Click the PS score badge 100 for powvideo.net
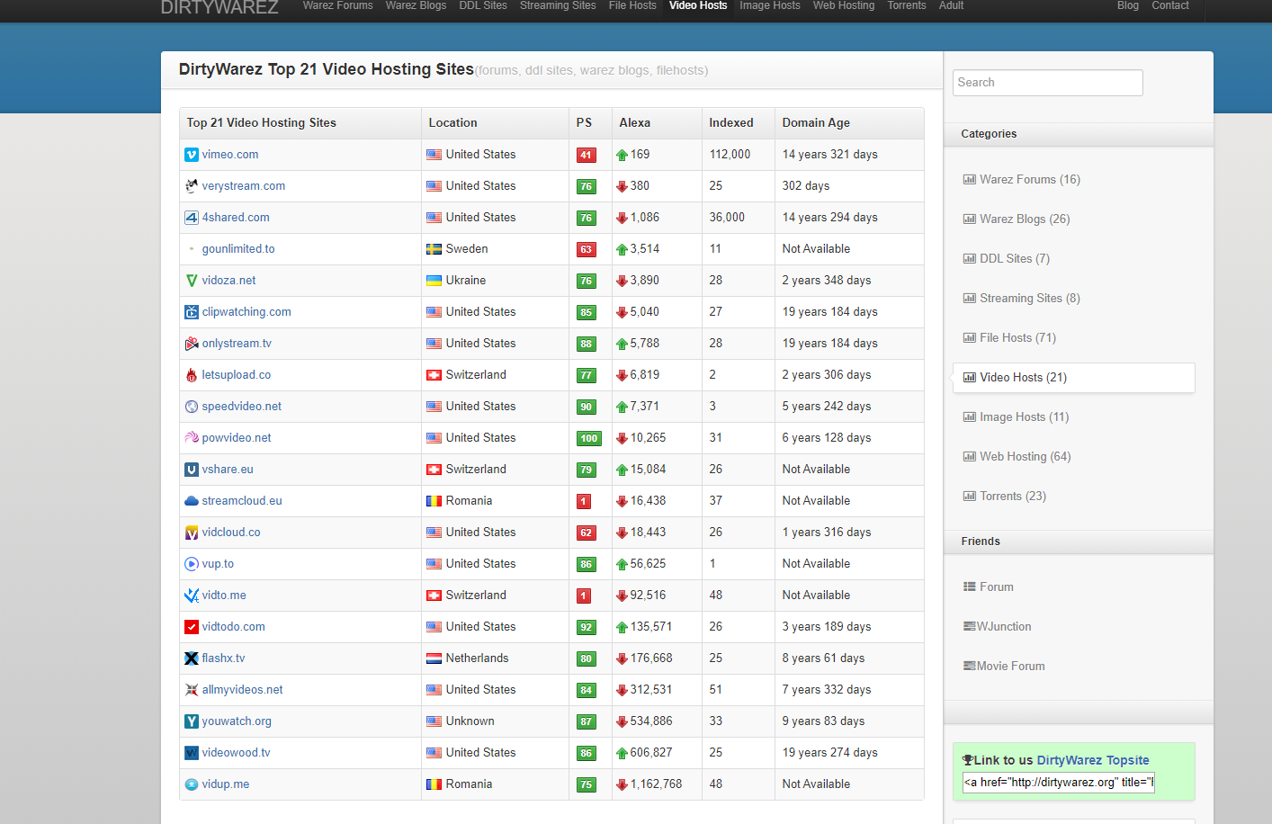This screenshot has height=824, width=1272. [x=588, y=438]
